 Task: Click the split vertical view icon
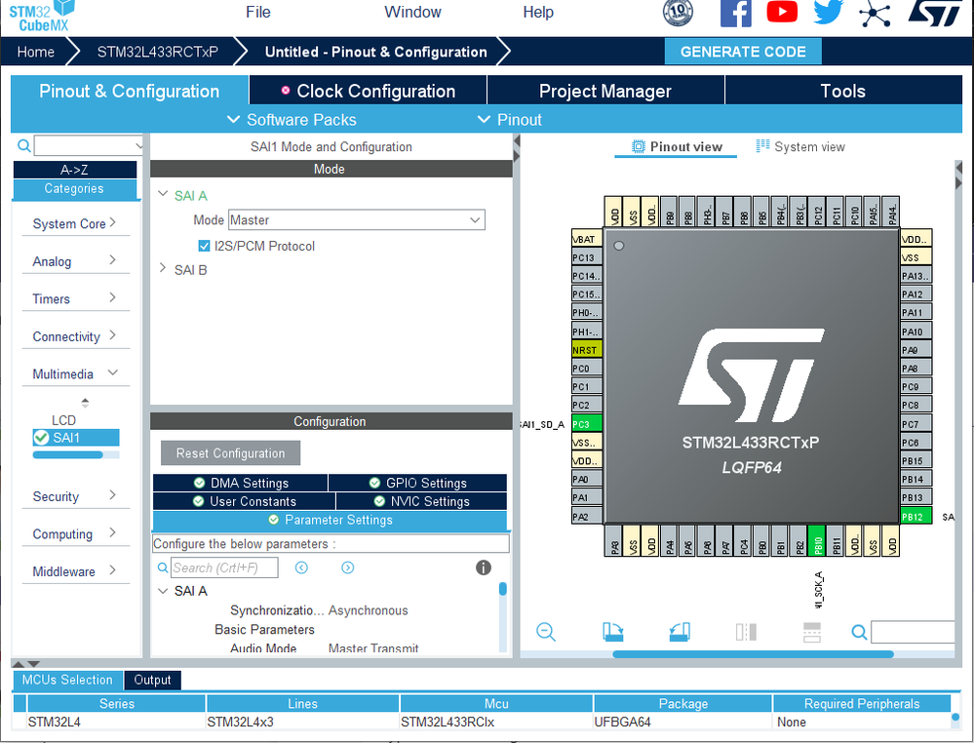812,632
